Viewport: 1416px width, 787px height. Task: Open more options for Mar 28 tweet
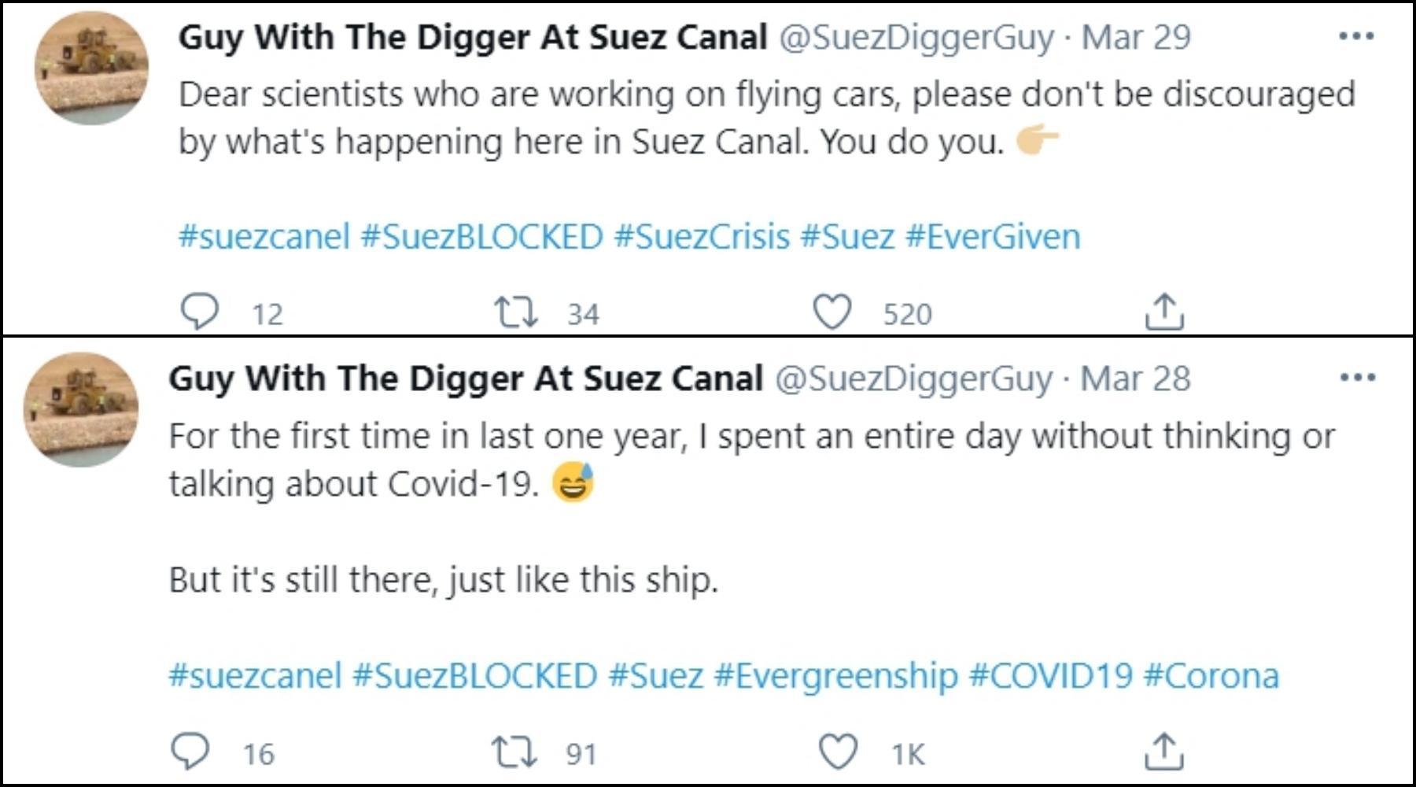(1358, 378)
